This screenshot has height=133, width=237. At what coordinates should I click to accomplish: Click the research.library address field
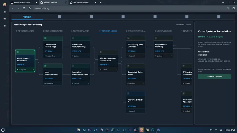(42, 8)
